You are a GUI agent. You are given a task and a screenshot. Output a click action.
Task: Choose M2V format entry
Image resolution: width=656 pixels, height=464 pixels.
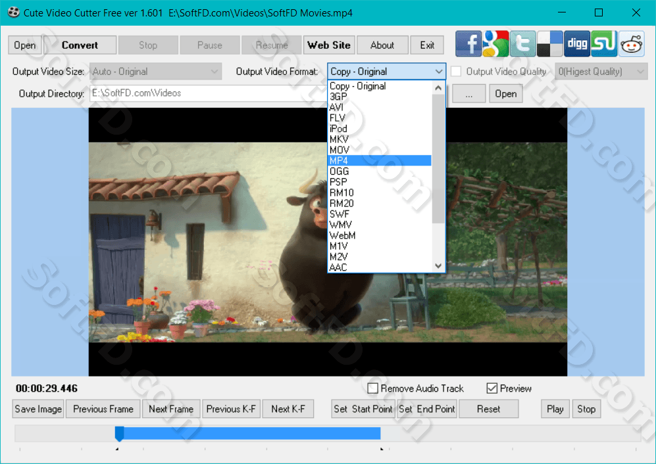[x=380, y=257]
